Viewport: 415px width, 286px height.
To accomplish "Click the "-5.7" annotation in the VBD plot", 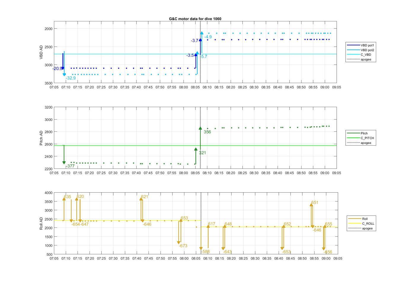I will coord(203,56).
